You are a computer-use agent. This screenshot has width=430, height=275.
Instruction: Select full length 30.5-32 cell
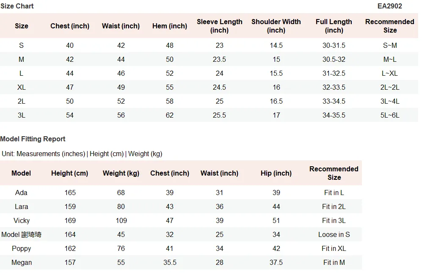pos(334,60)
